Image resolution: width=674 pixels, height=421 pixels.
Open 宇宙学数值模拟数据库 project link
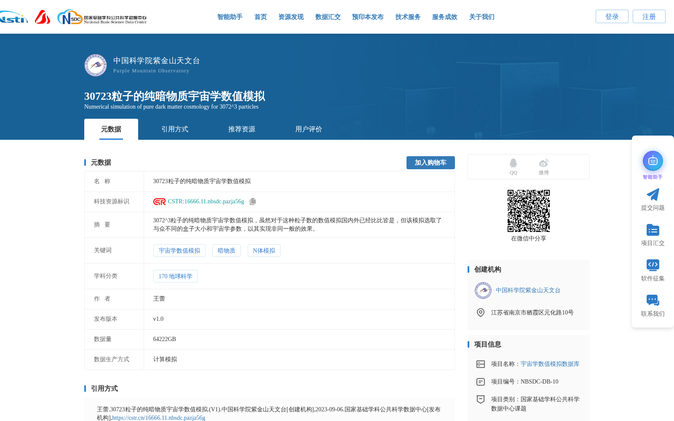pyautogui.click(x=550, y=364)
